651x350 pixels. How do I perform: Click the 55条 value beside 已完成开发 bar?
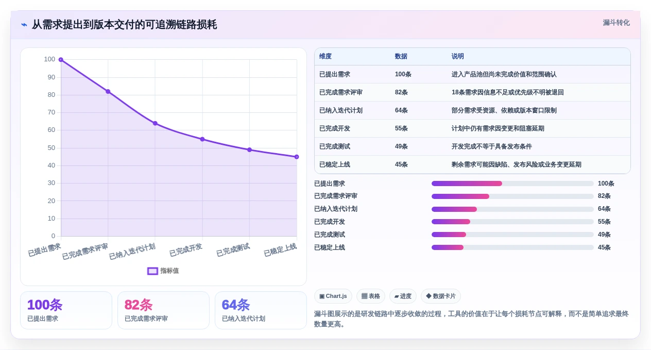pos(604,222)
